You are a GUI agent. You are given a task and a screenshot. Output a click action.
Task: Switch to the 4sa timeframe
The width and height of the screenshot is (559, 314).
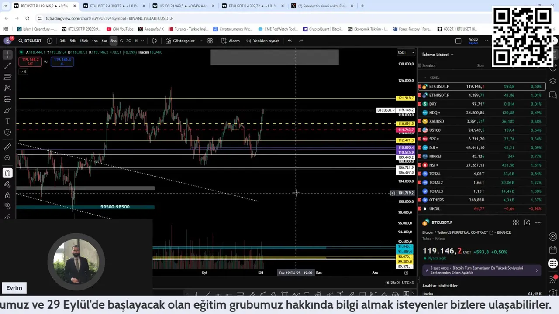(x=104, y=41)
